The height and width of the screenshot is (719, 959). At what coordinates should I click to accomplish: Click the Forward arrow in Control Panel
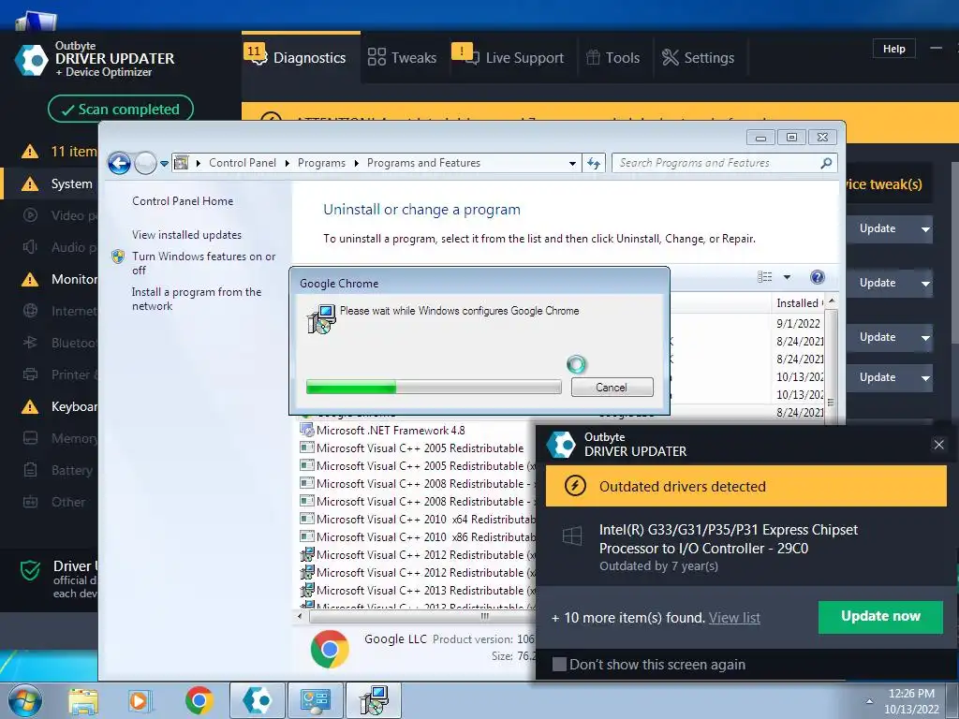[x=145, y=163]
